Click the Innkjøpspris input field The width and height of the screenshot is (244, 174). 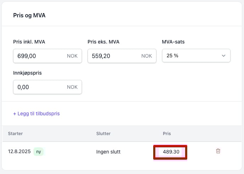(x=48, y=87)
